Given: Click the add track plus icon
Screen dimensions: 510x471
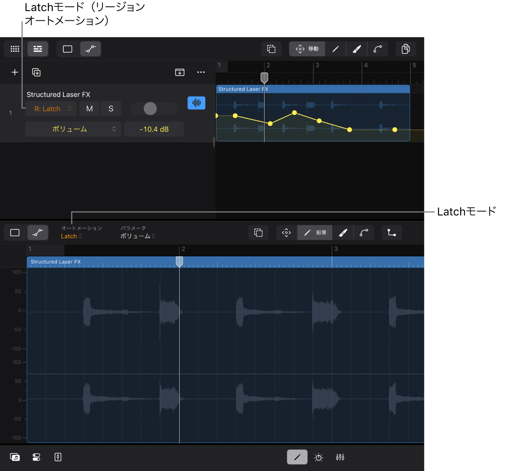Looking at the screenshot, I should [15, 72].
